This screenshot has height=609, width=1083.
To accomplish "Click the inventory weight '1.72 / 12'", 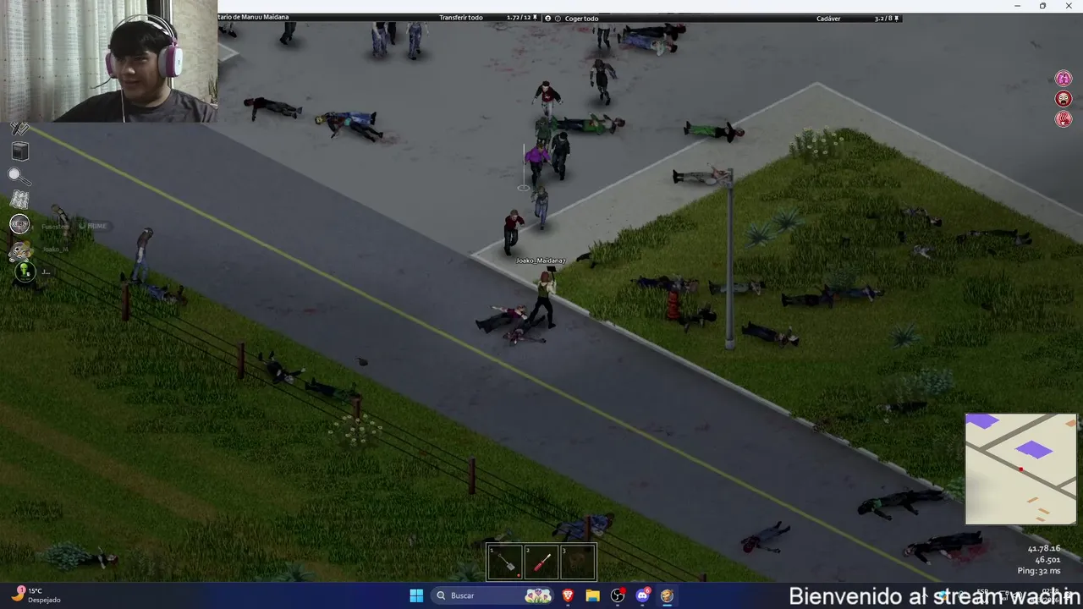I will pos(518,18).
